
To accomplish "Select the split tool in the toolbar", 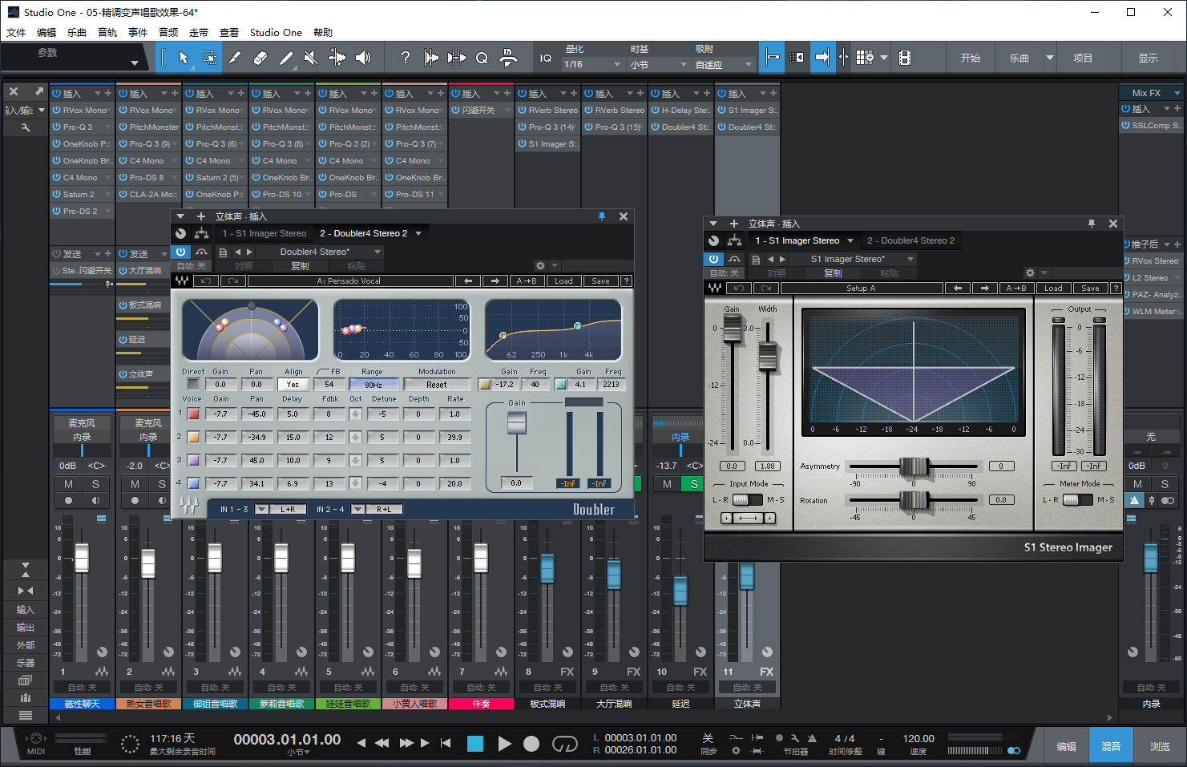I will tap(235, 57).
